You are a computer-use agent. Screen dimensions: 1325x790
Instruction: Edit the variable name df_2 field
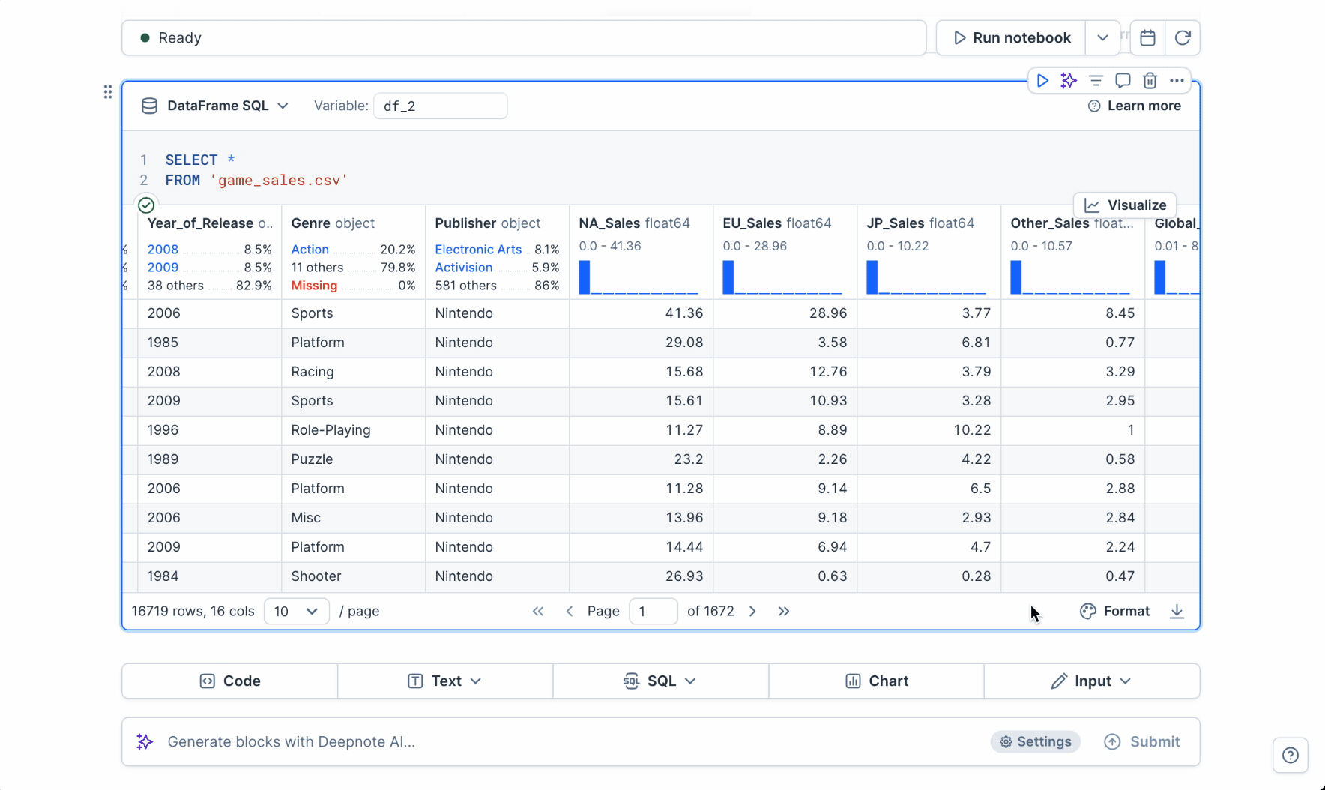point(441,106)
